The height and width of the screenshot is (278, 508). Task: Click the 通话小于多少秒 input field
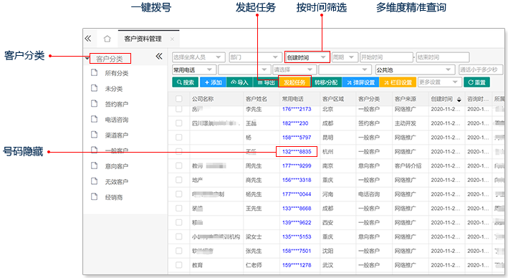click(481, 69)
